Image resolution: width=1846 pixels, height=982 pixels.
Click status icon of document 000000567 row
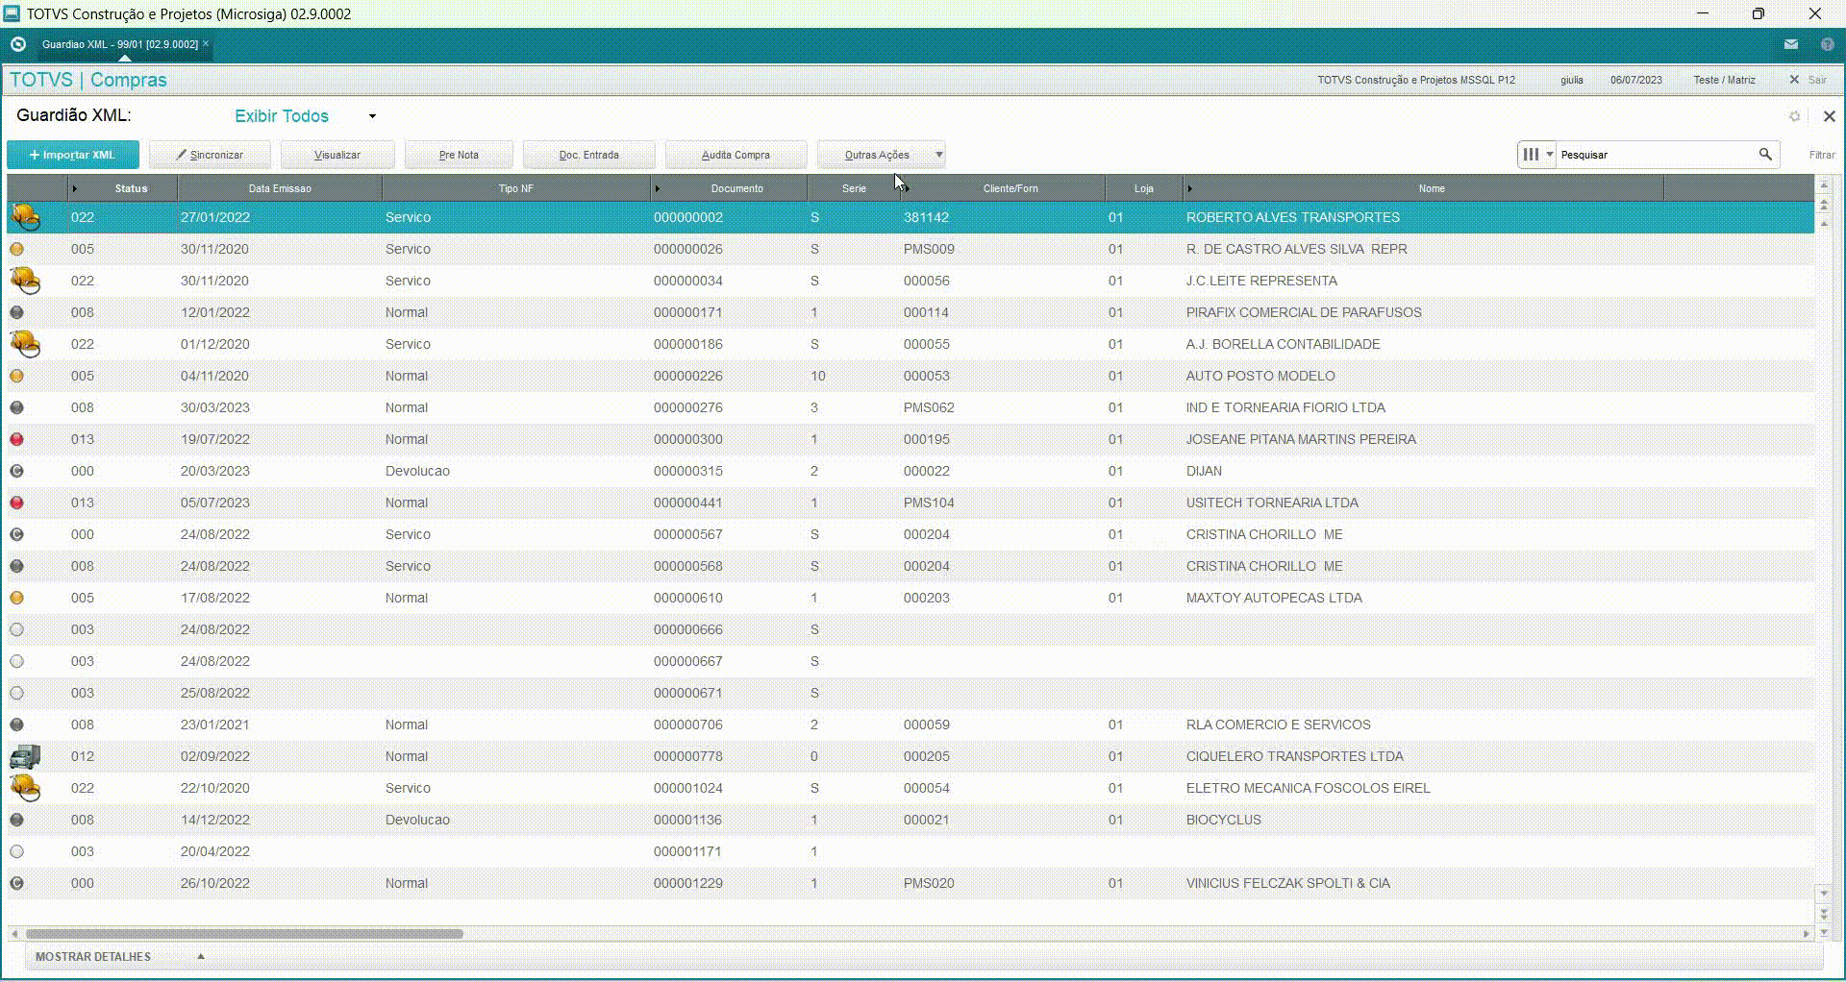click(x=16, y=534)
